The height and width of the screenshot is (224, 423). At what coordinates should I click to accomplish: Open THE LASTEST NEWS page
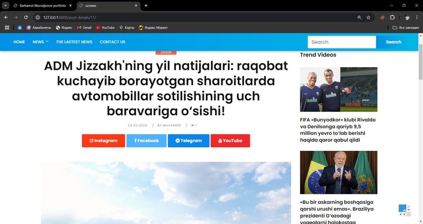(x=74, y=42)
